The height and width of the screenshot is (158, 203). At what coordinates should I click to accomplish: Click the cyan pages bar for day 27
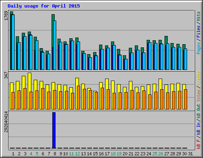pos(168,56)
